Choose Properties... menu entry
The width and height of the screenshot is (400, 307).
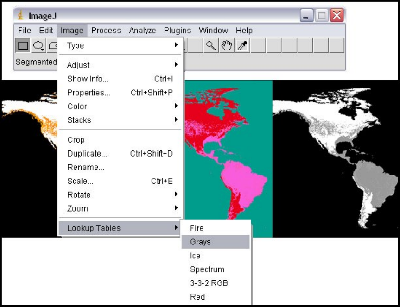(120, 93)
